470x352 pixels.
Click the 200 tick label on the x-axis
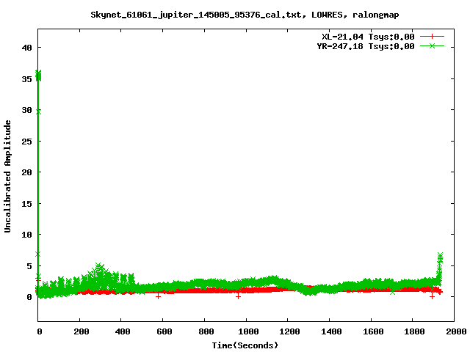(80, 332)
